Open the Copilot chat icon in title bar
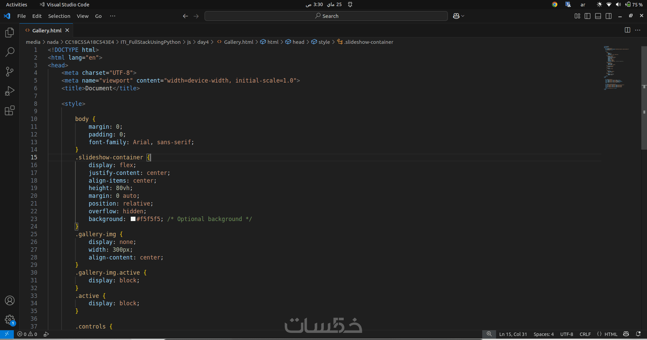Image resolution: width=647 pixels, height=340 pixels. pyautogui.click(x=456, y=16)
